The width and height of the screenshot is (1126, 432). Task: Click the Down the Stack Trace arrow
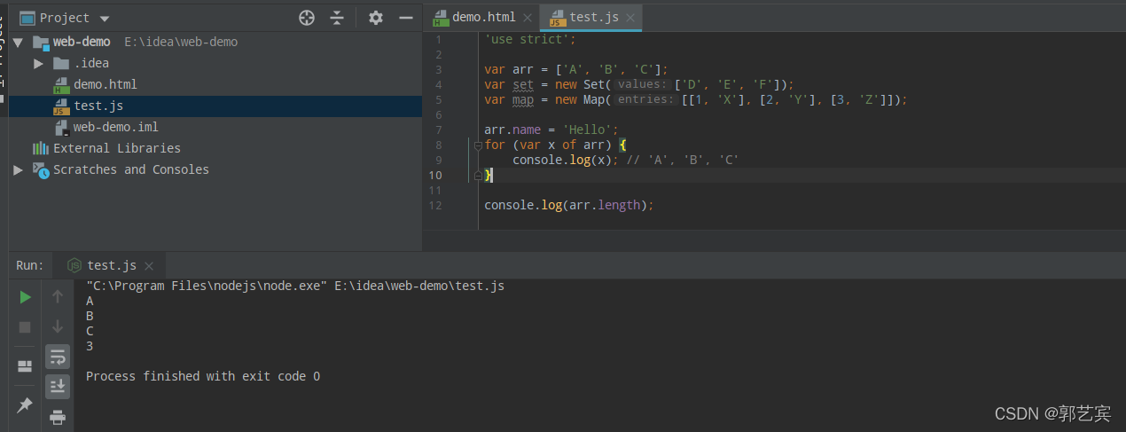coord(58,326)
